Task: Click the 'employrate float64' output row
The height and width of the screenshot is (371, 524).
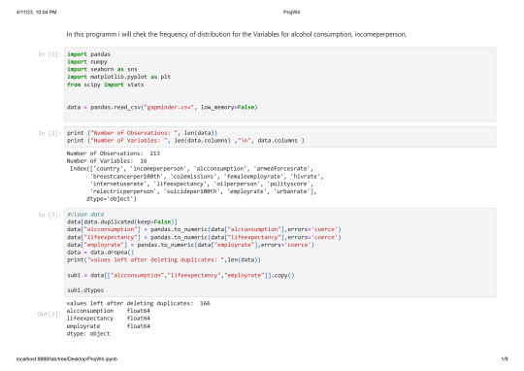Action: click(109, 326)
